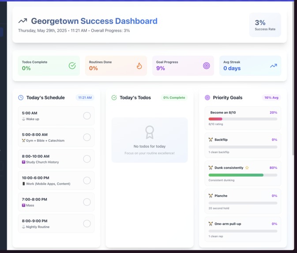297x253 pixels.
Task: Click the Become an 8/10 progress bar
Action: coord(243,119)
